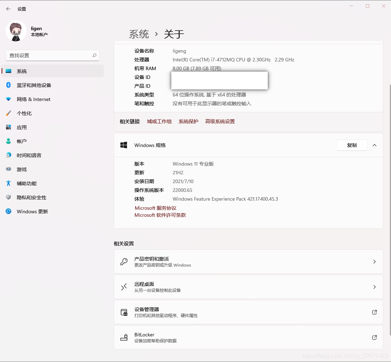Open Microsoft 服务协议 link
Image resolution: width=391 pixels, height=362 pixels.
click(x=155, y=208)
